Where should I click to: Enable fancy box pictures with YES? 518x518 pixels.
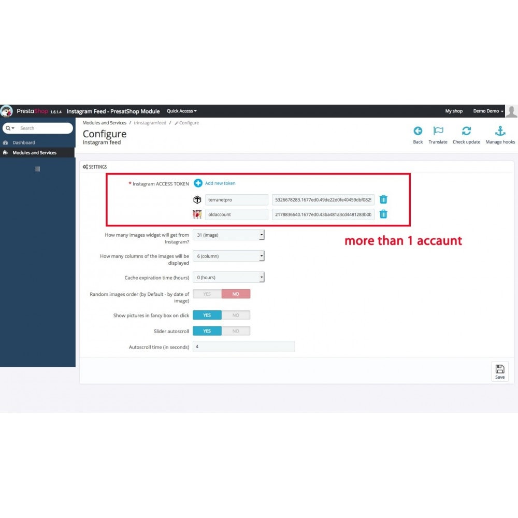(207, 315)
